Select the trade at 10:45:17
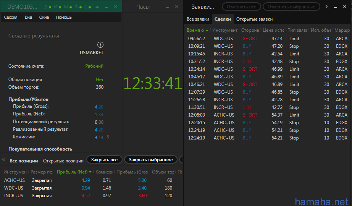Viewport: 352px width, 206px height. [x=268, y=76]
